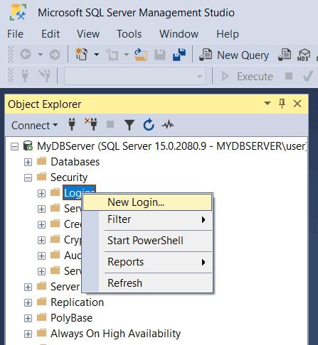318x345 pixels.
Task: Click the Databases folder icon
Action: pyautogui.click(x=42, y=161)
